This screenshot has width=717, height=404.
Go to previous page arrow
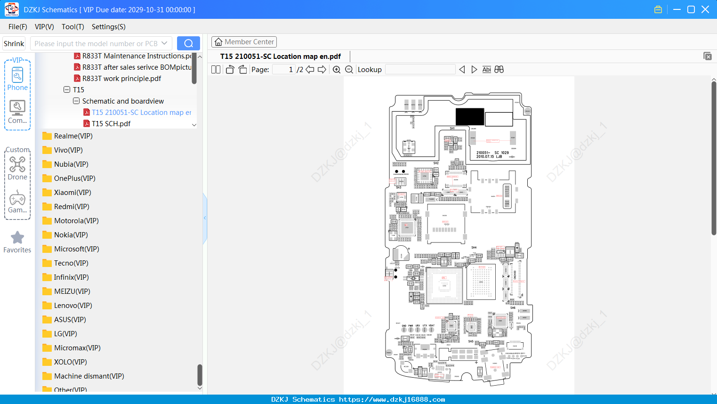coord(310,70)
